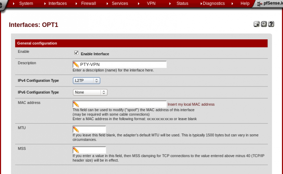
Task: Click the IPv4 Configuration Type label
Action: pyautogui.click(x=38, y=81)
